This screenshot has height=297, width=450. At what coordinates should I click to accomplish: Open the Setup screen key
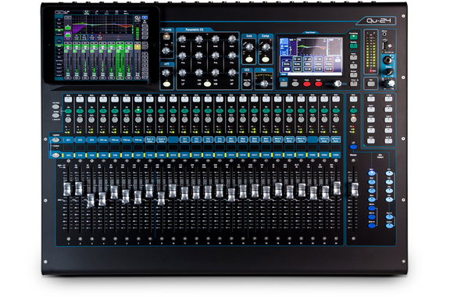354,84
